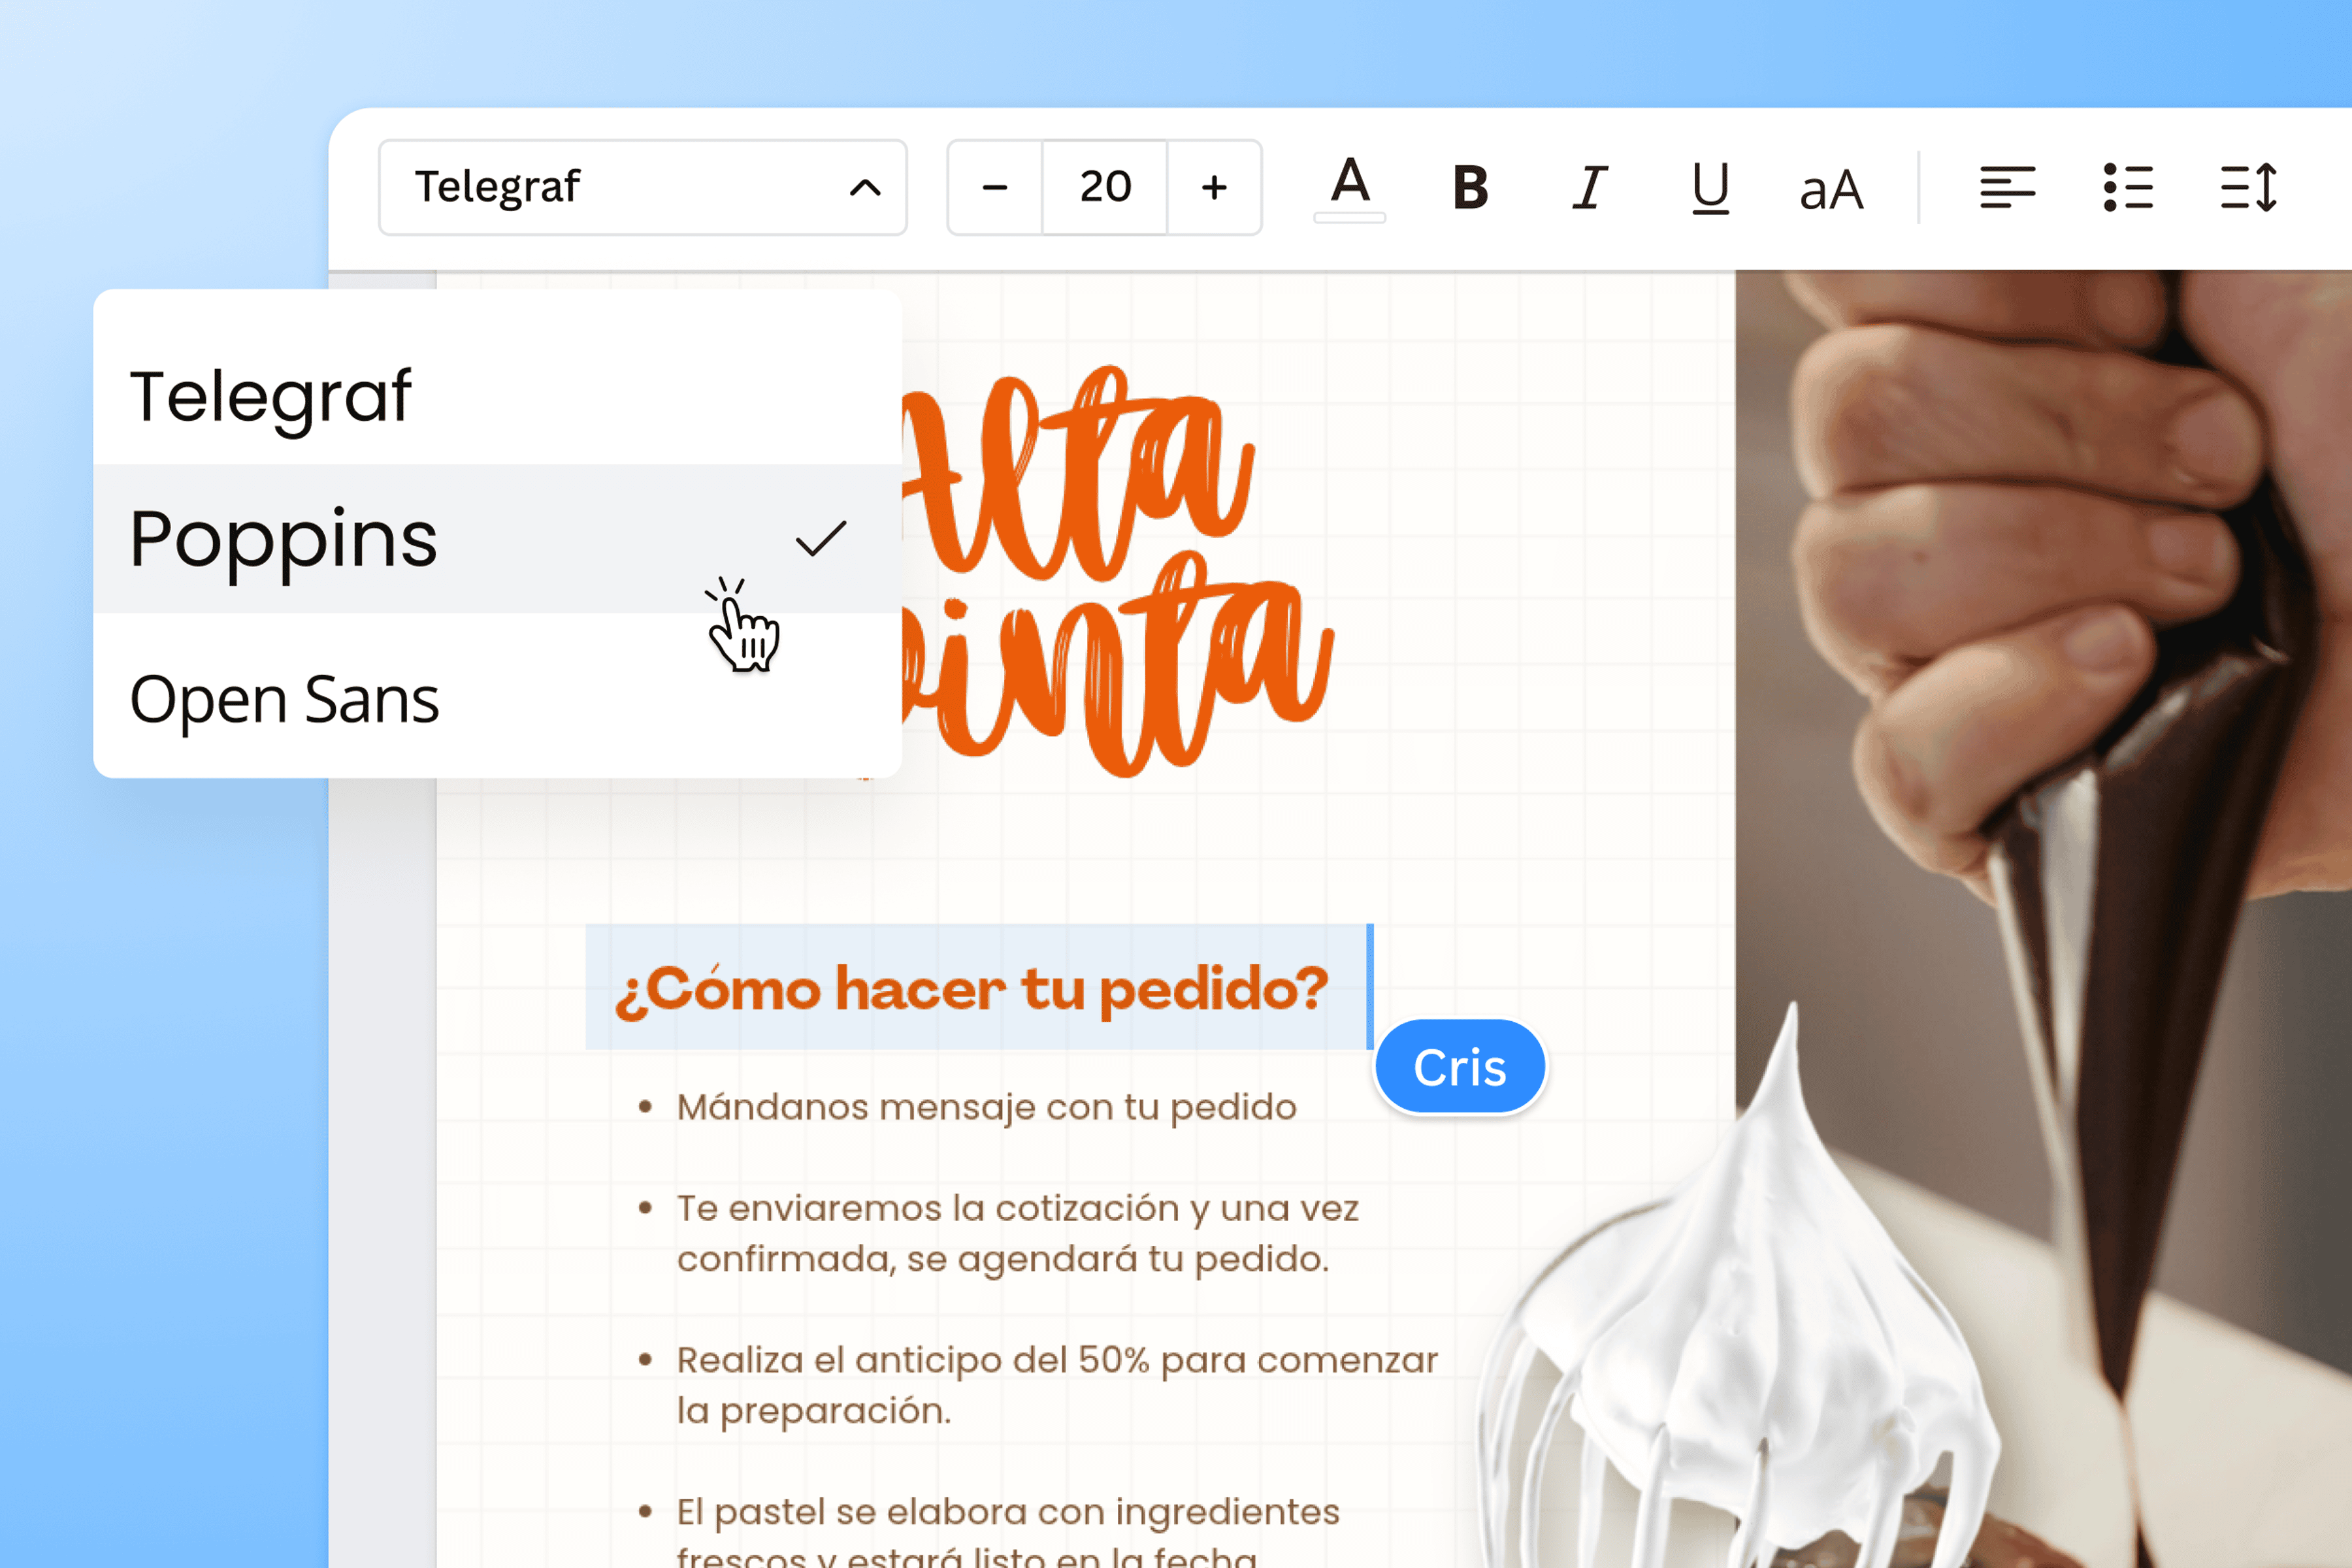
Task: Click the Cris collaborator cursor label
Action: (1460, 1067)
